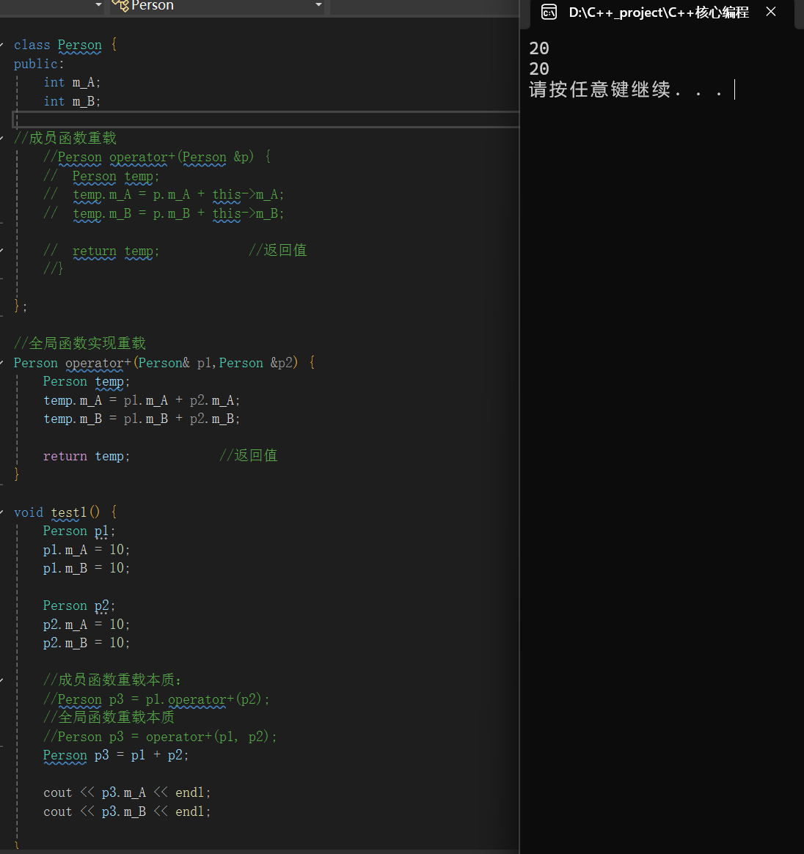Click the 'p2.m_B = 10;' line
Viewport: 804px width, 854px height.
click(87, 643)
